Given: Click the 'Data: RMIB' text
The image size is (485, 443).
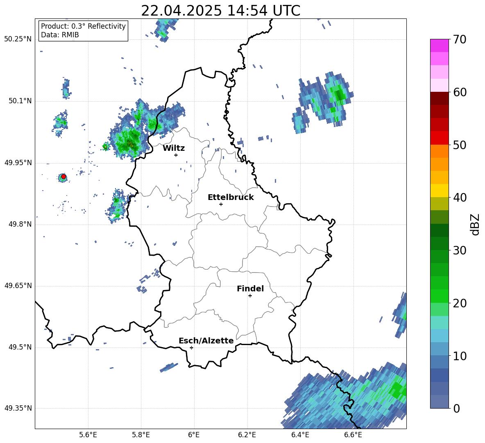Looking at the screenshot, I should pos(60,35).
